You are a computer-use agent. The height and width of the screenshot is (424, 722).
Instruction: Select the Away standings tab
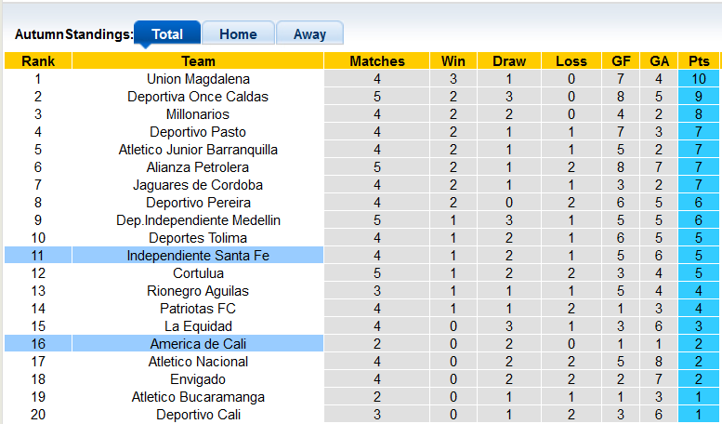(x=309, y=34)
